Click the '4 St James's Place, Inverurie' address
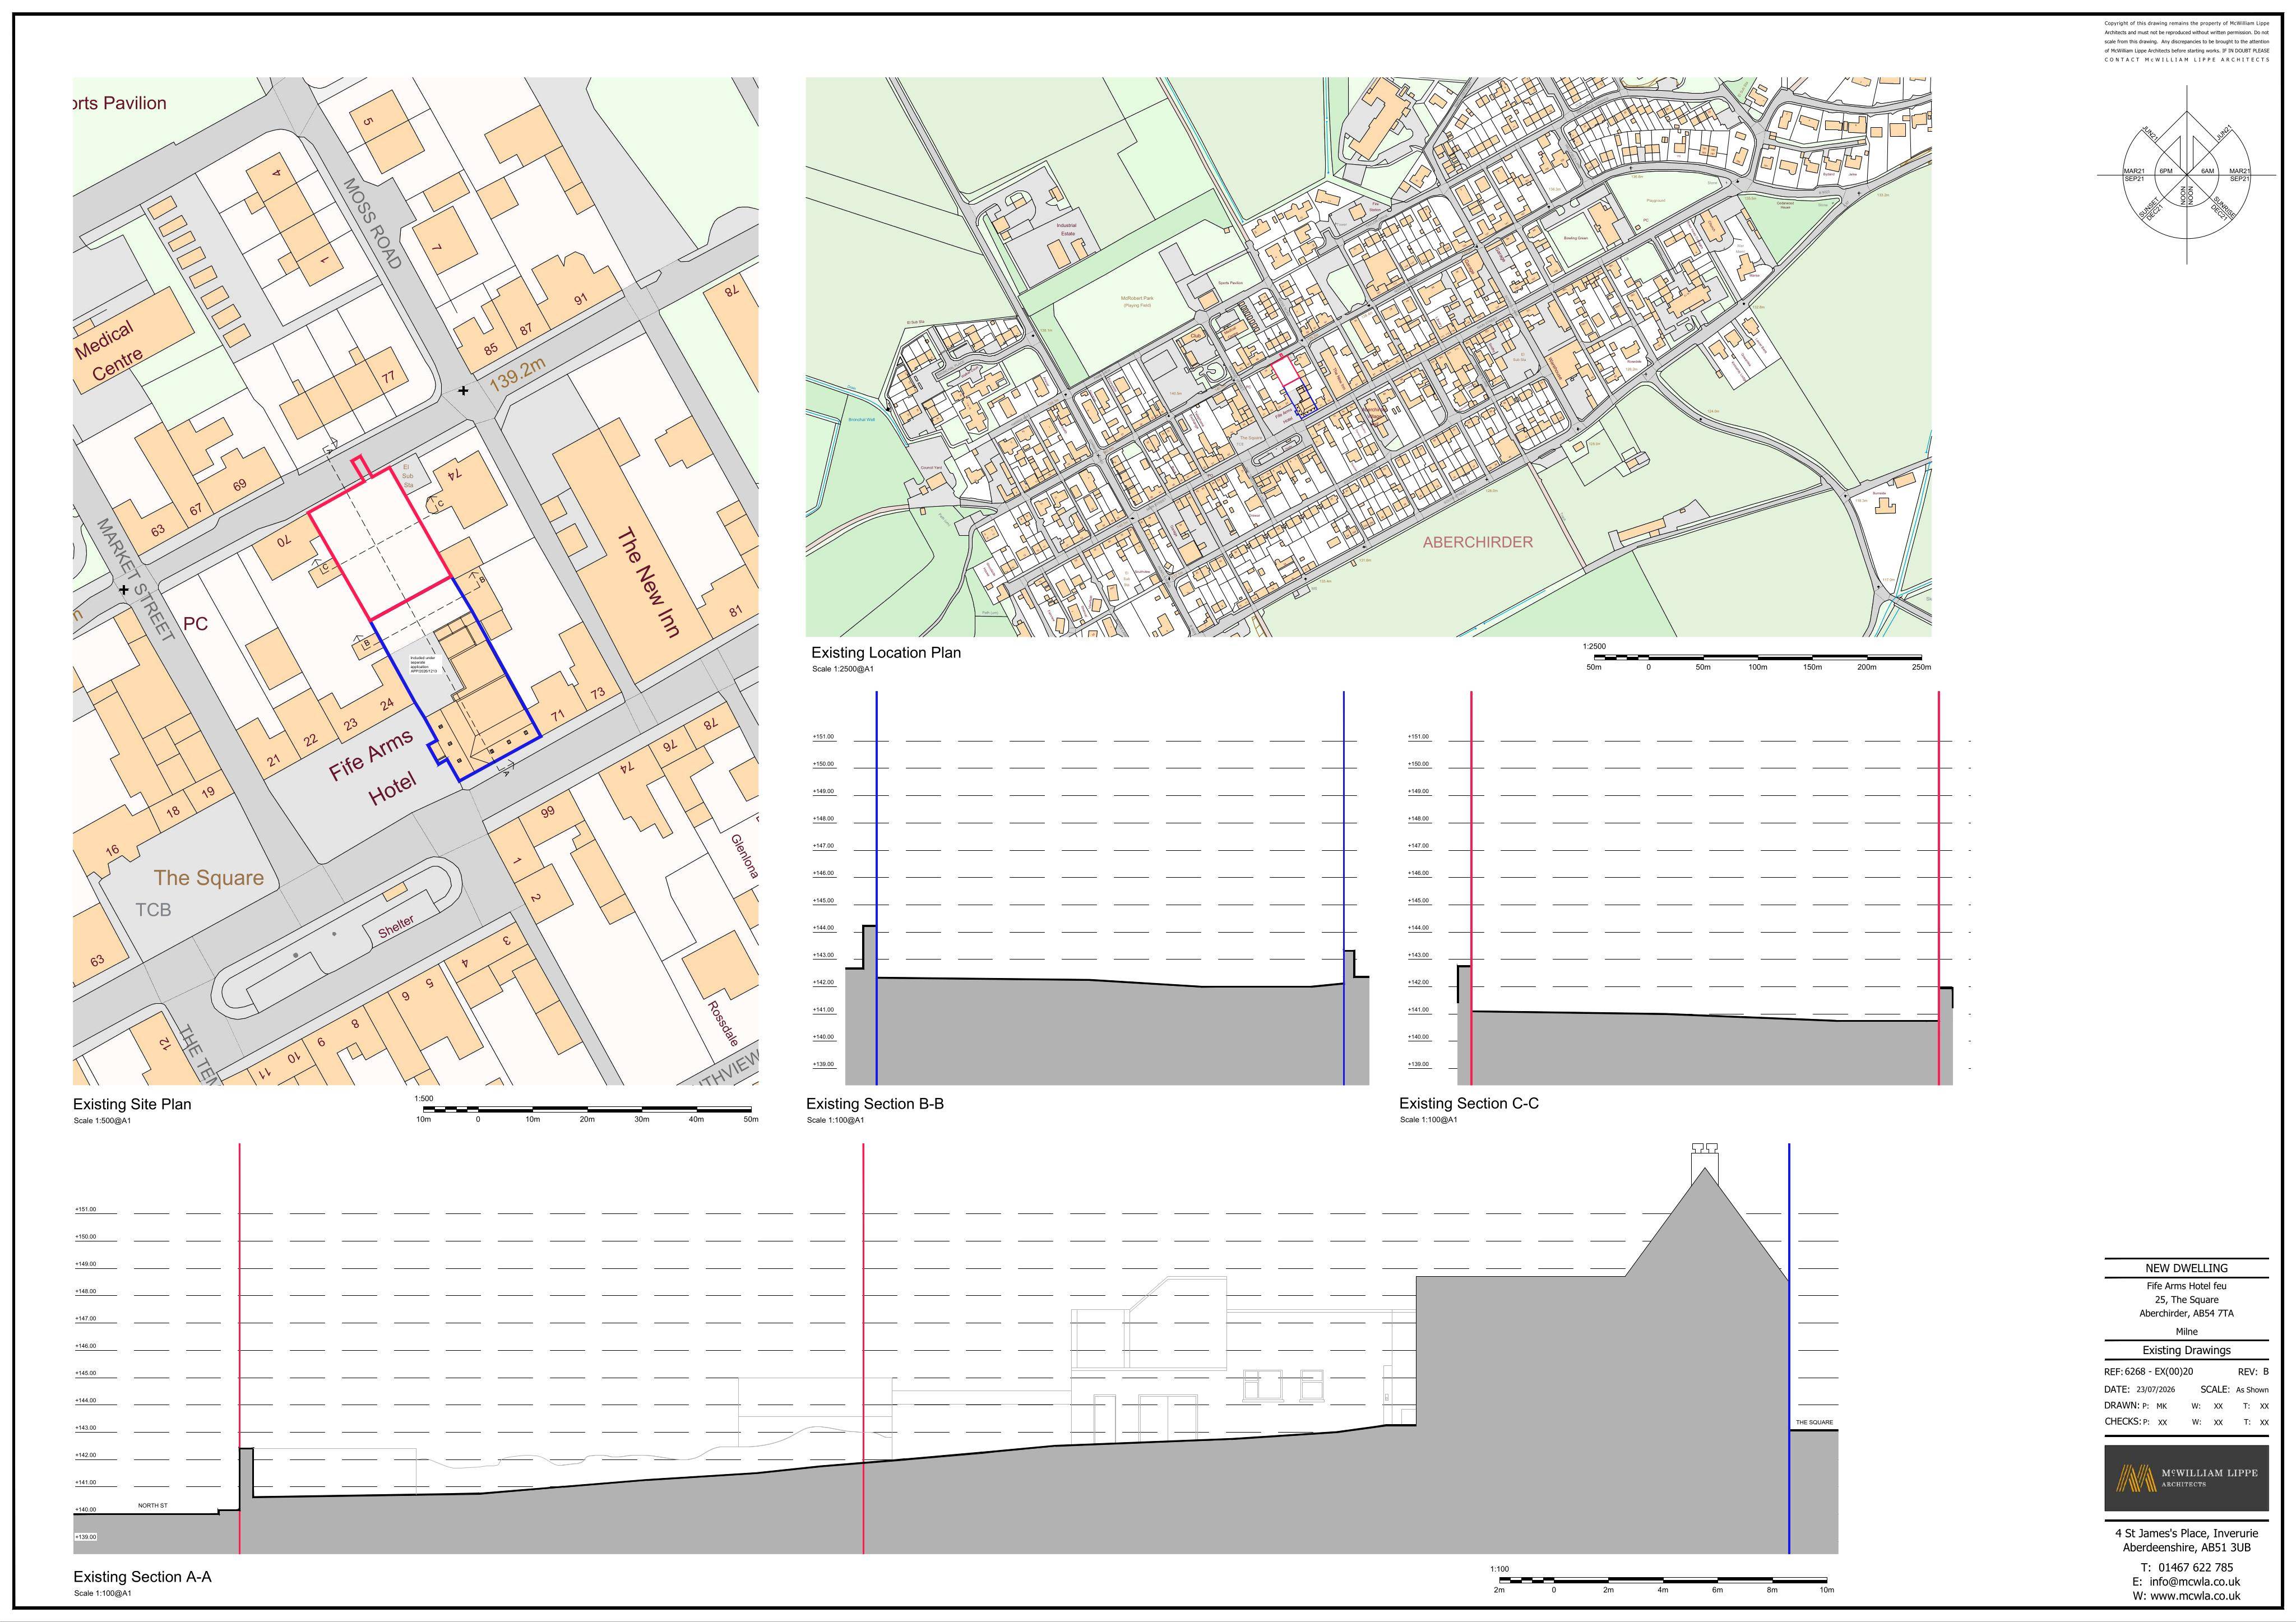 tap(2186, 1533)
